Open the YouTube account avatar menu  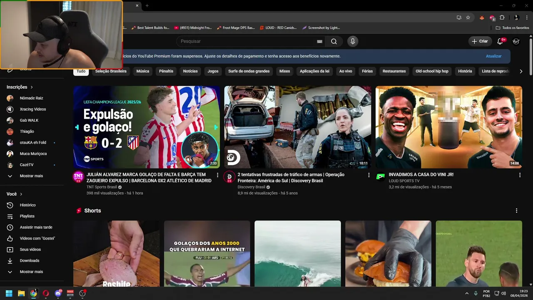516,41
